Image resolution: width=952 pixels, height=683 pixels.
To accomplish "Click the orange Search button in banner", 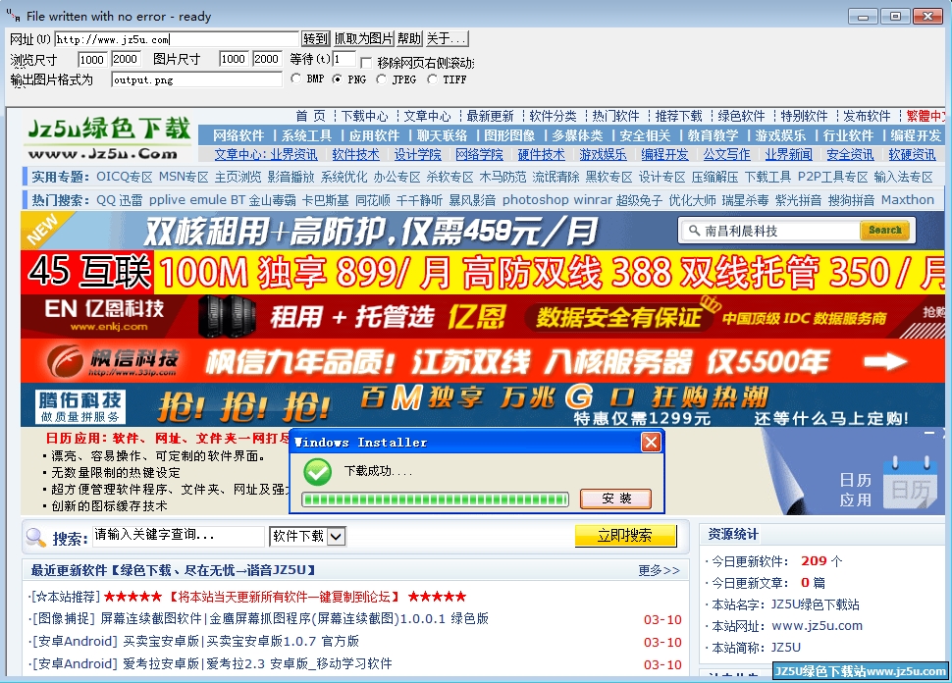I will (884, 230).
